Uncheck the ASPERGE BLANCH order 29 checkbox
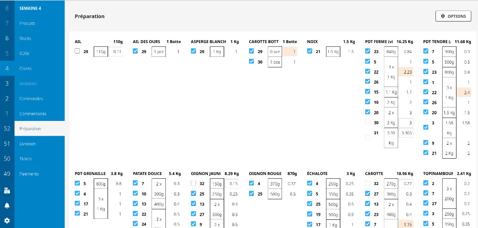The image size is (478, 228). (x=193, y=52)
